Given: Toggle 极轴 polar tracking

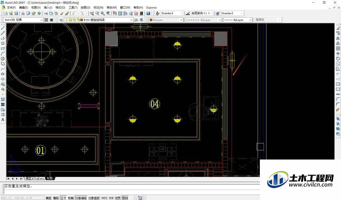Looking at the screenshot, I should pyautogui.click(x=71, y=198).
